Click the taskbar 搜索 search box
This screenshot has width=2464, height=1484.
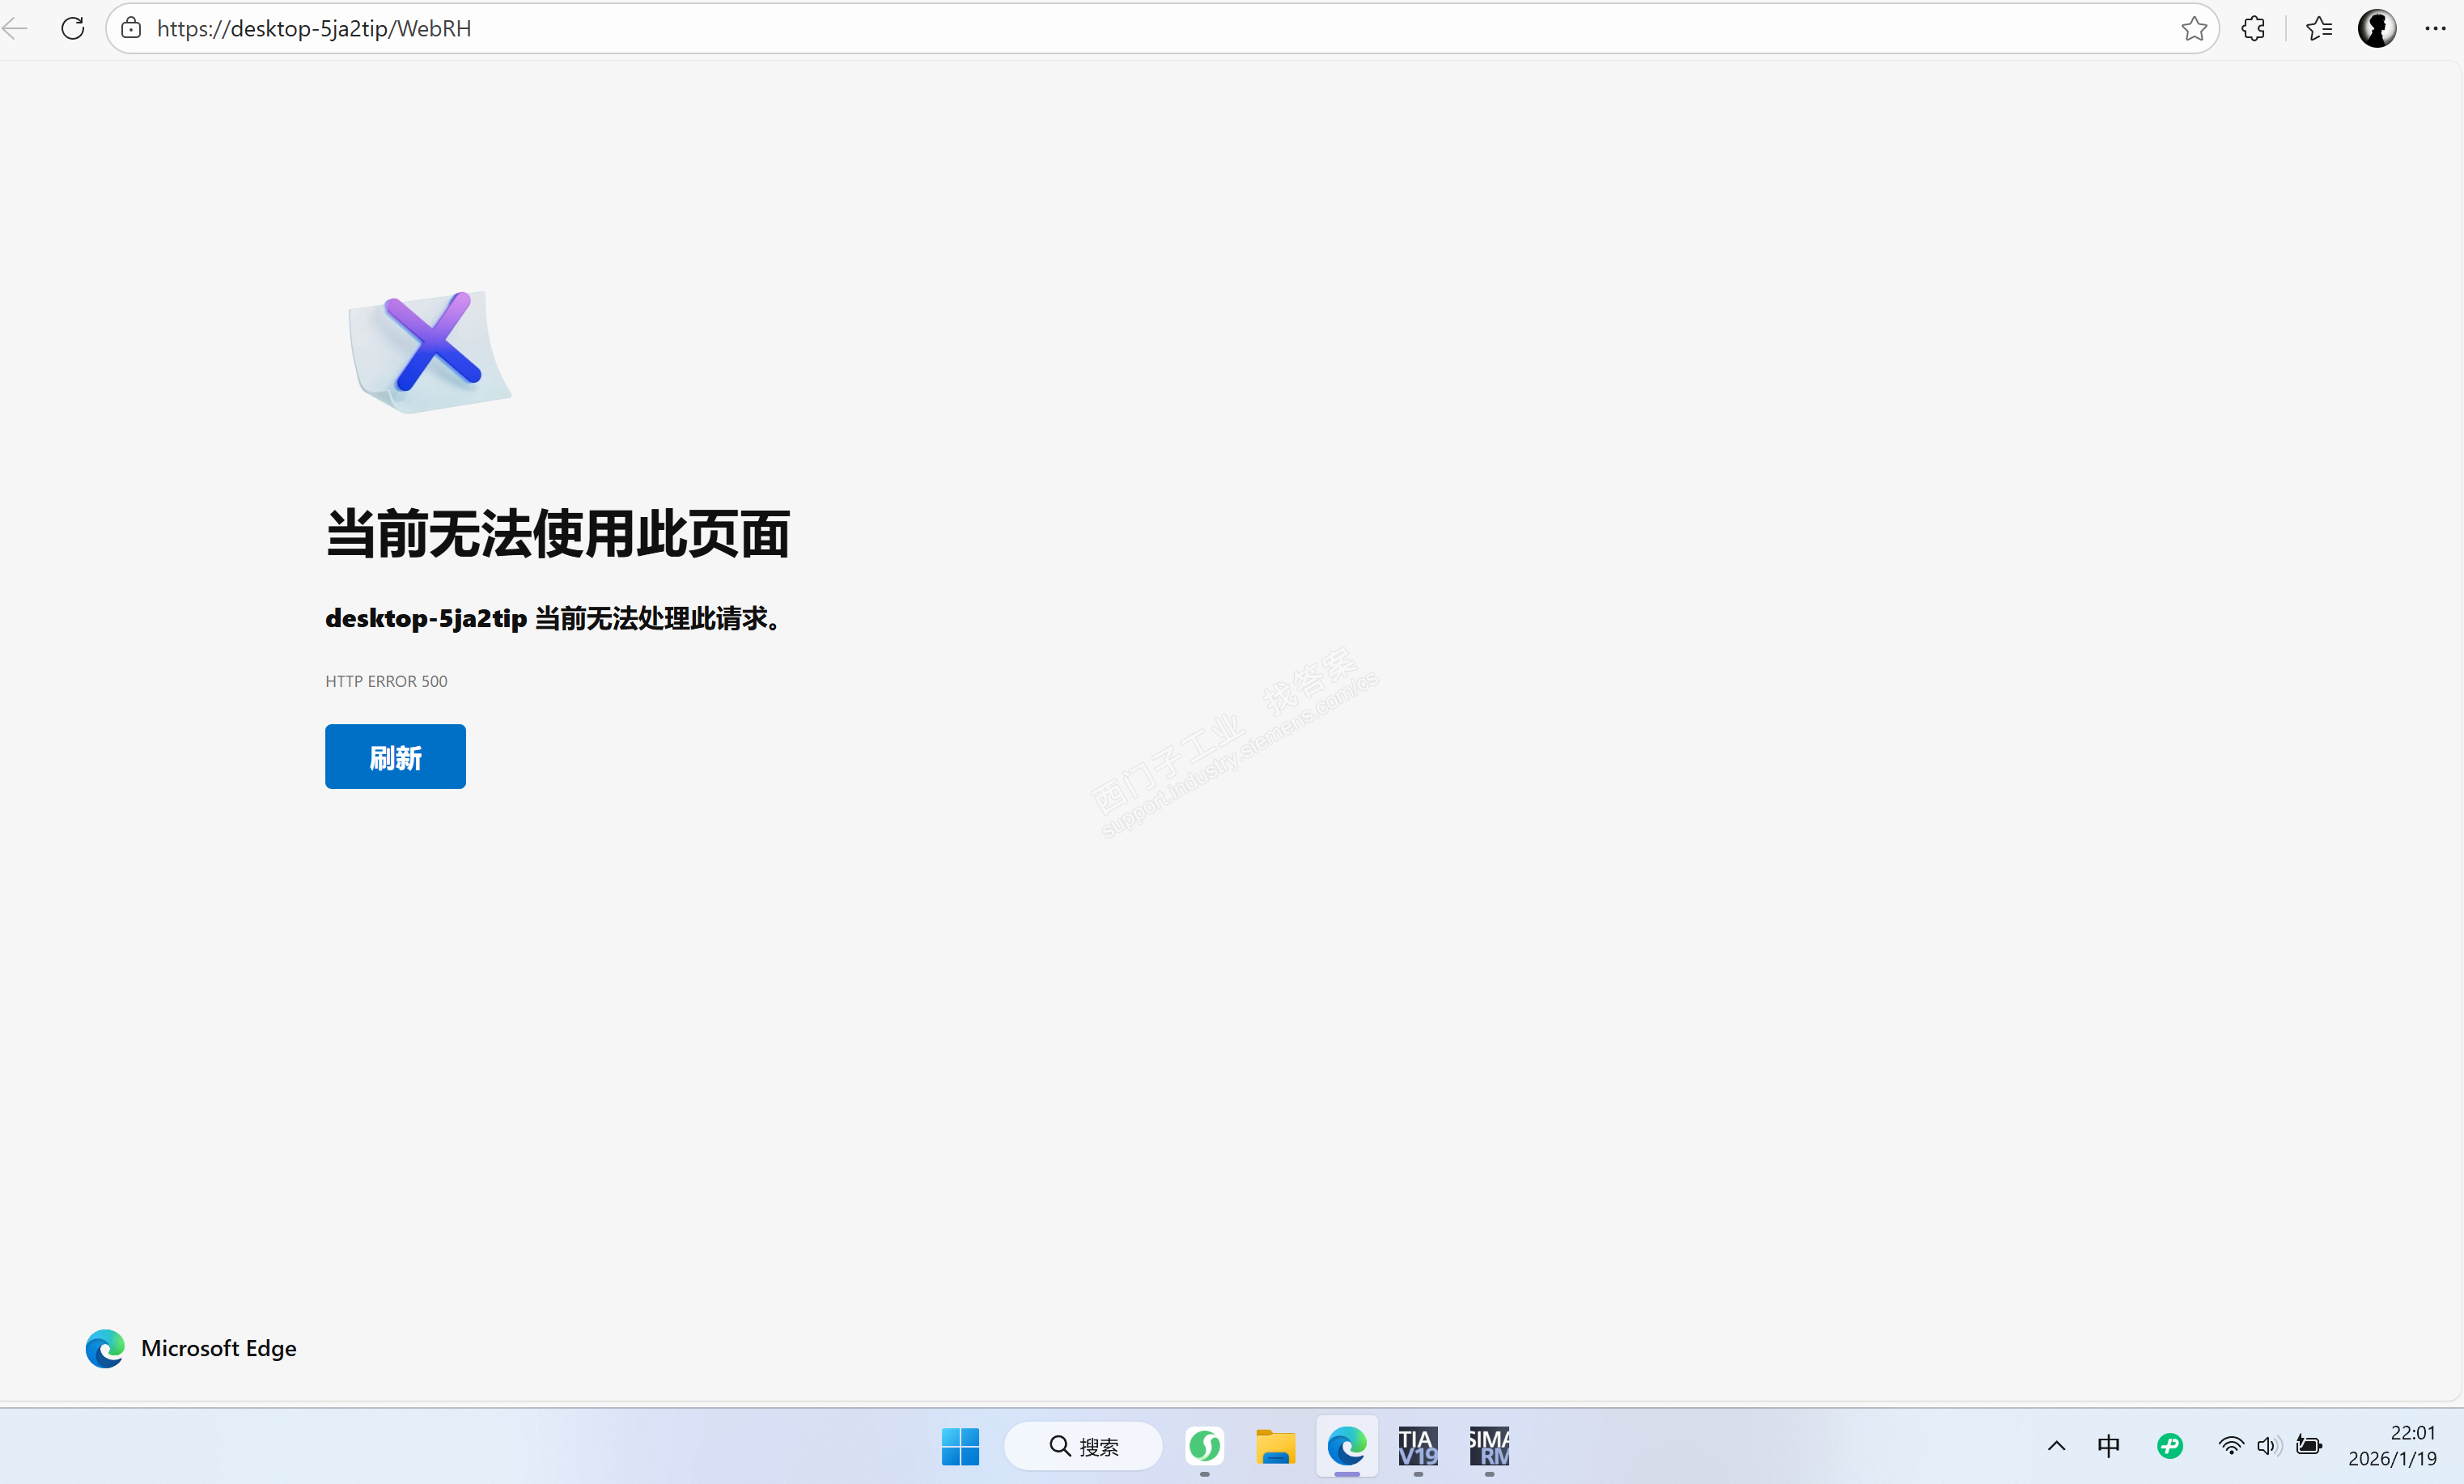click(x=1084, y=1446)
